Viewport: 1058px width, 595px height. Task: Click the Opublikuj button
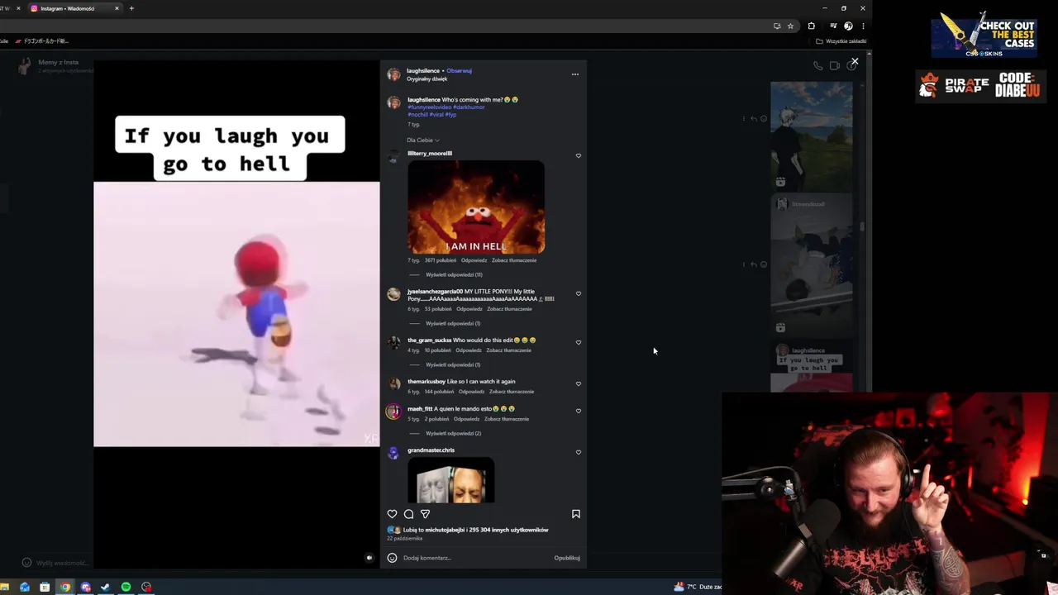(x=567, y=558)
